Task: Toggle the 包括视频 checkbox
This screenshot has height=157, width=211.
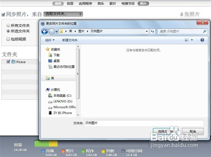Action: click(x=8, y=39)
